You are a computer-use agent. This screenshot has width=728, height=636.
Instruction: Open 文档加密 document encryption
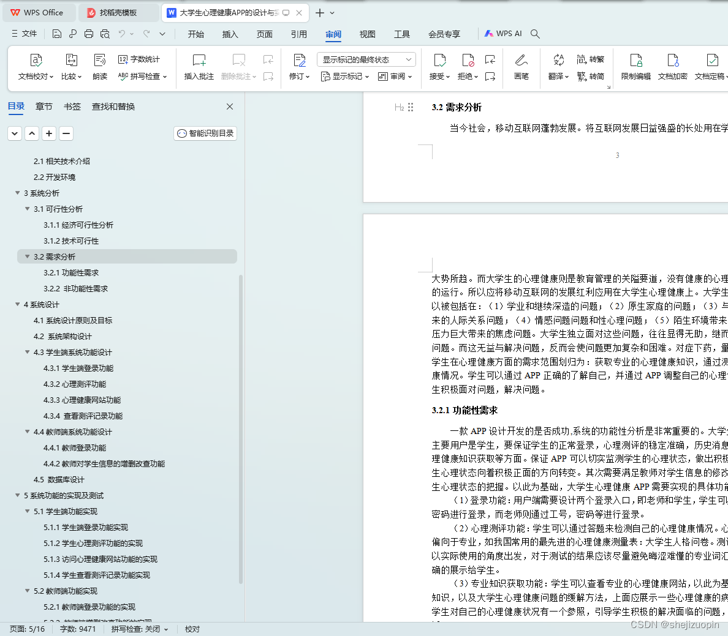coord(672,67)
